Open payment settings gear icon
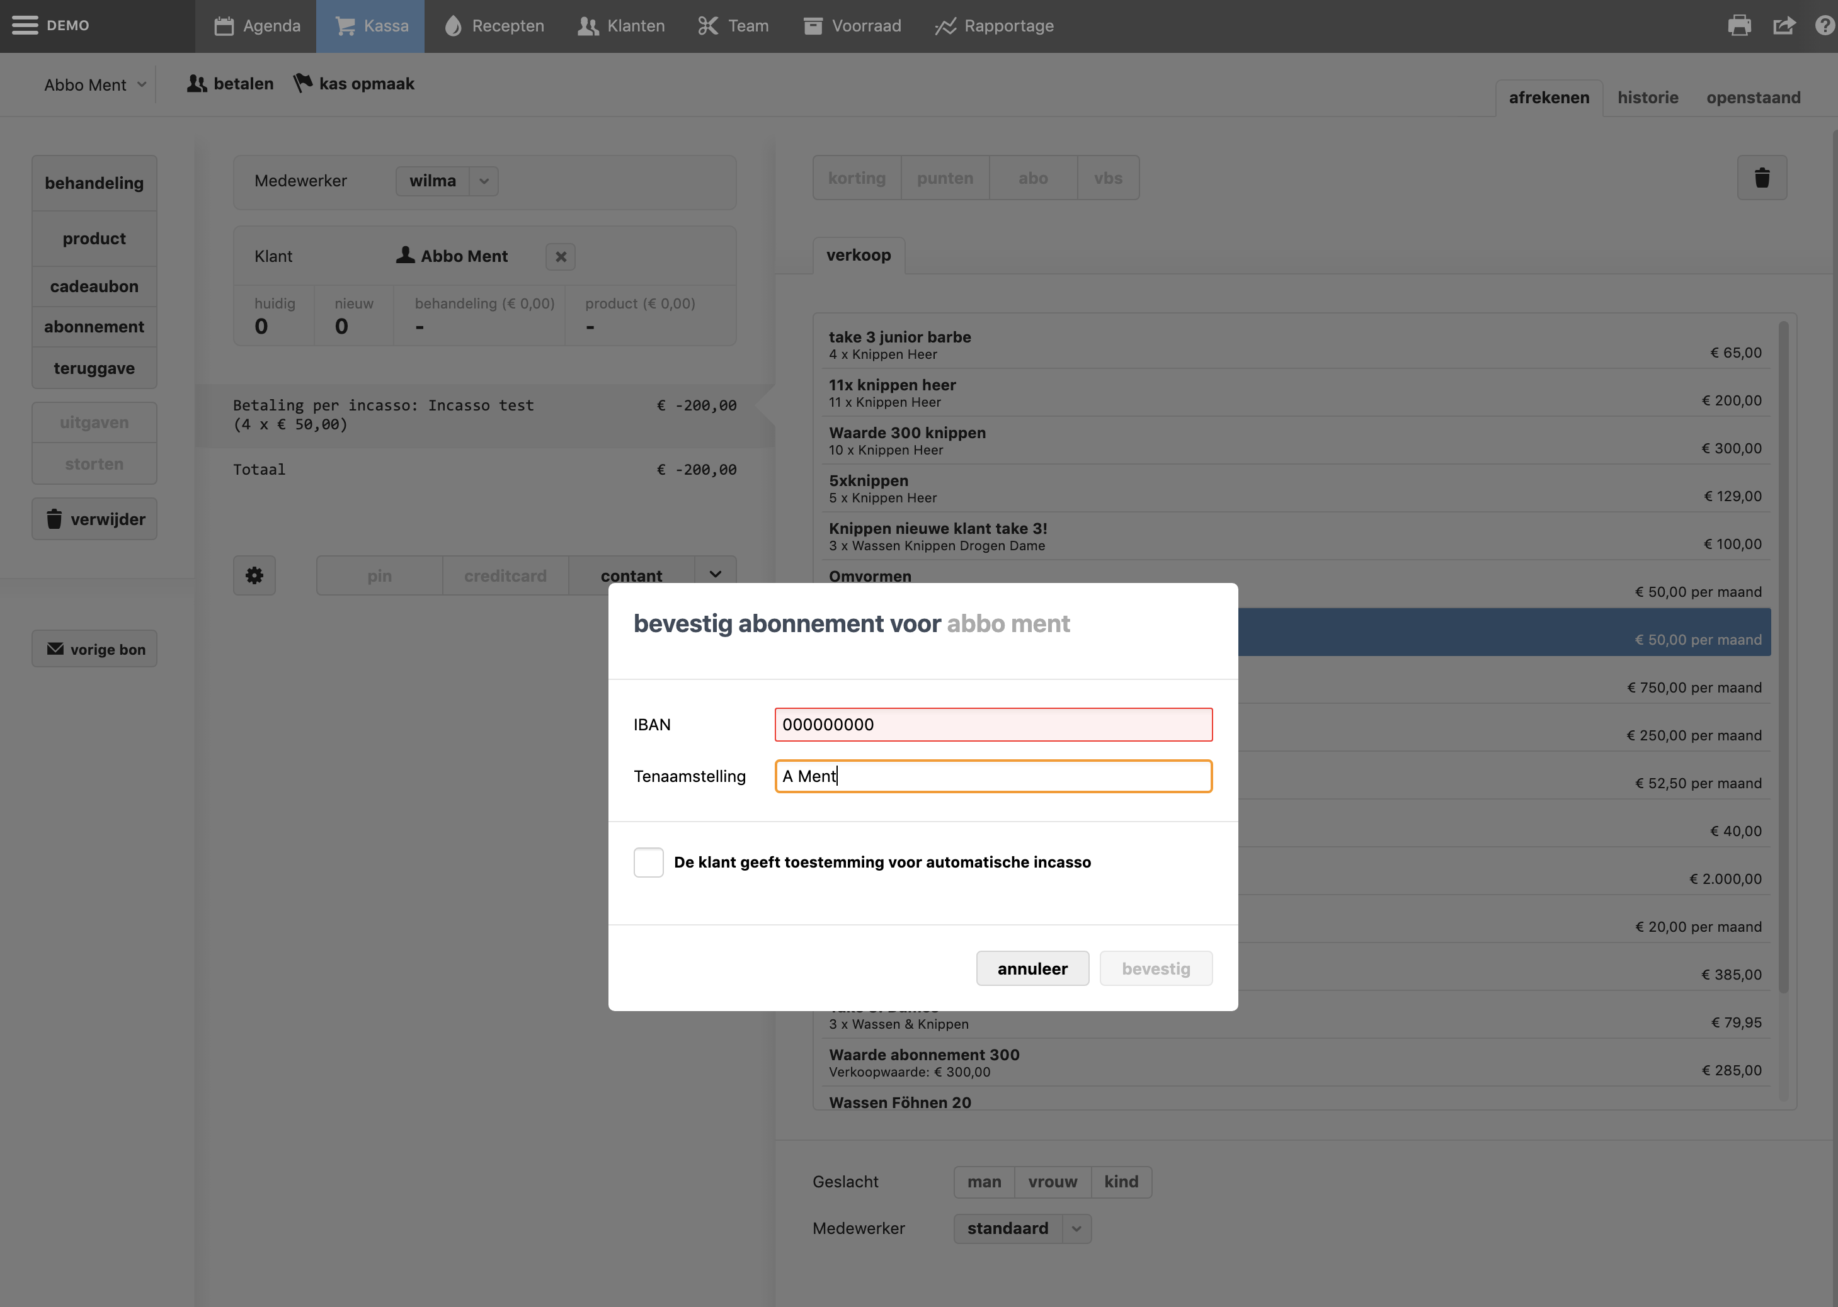 254,575
